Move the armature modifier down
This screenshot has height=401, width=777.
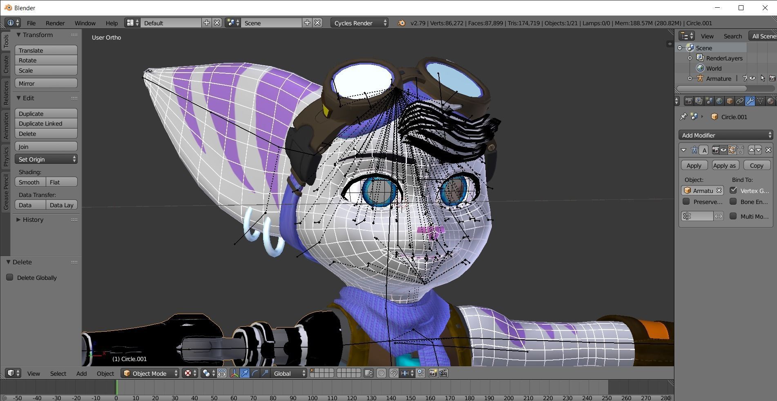[759, 150]
